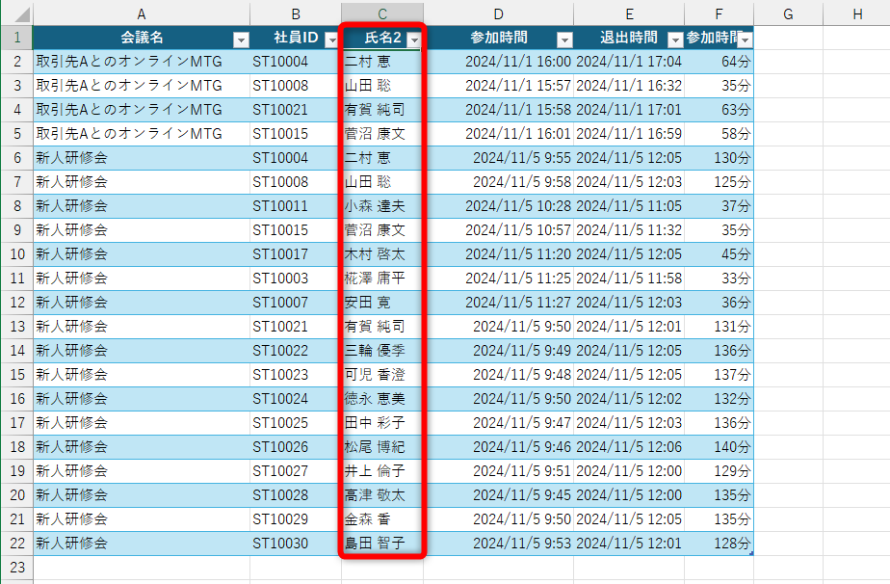Image resolution: width=890 pixels, height=584 pixels.
Task: Select row 23 header
Action: [17, 567]
